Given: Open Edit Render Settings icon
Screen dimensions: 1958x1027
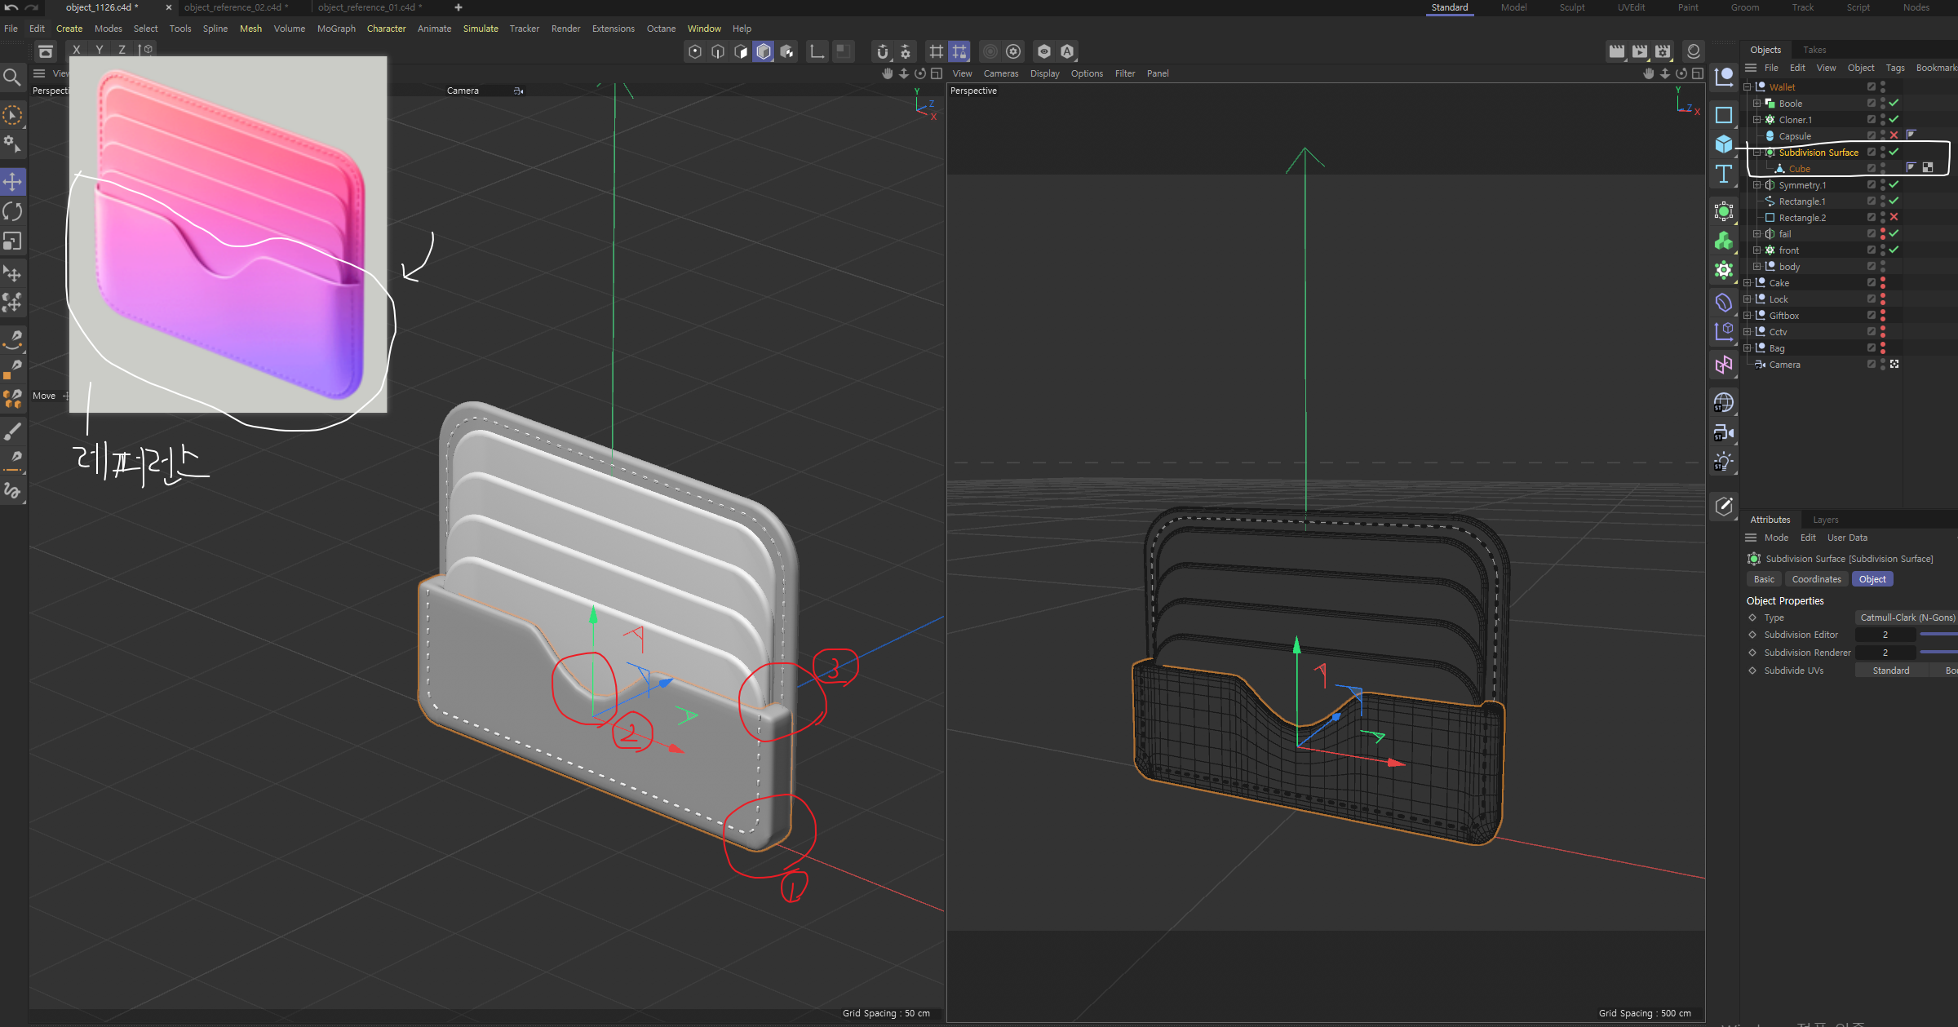Looking at the screenshot, I should (1662, 51).
